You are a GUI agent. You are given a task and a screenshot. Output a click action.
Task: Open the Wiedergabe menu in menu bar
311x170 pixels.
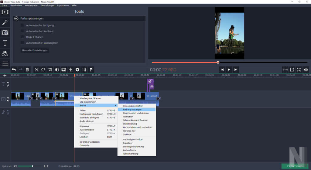pyautogui.click(x=31, y=5)
